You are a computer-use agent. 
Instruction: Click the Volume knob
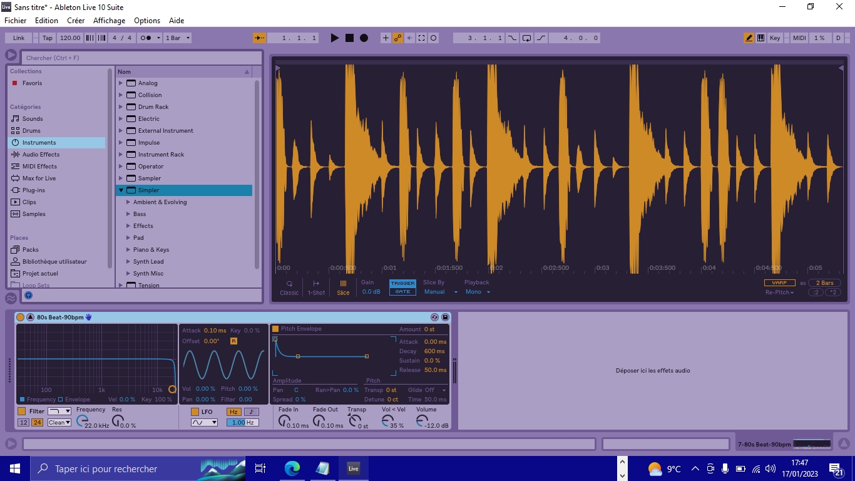422,421
